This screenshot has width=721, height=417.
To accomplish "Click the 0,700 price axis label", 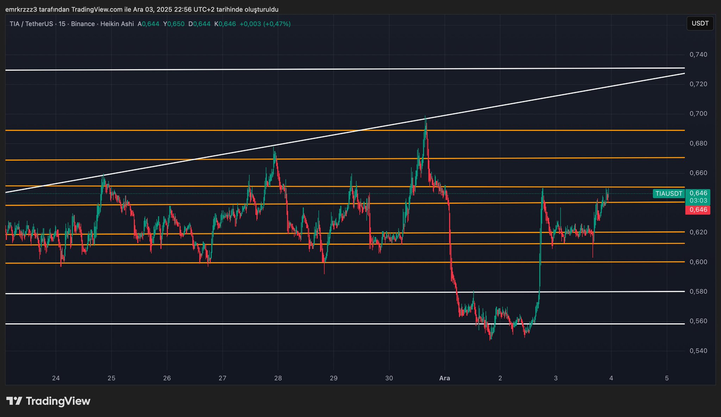I will coord(698,114).
